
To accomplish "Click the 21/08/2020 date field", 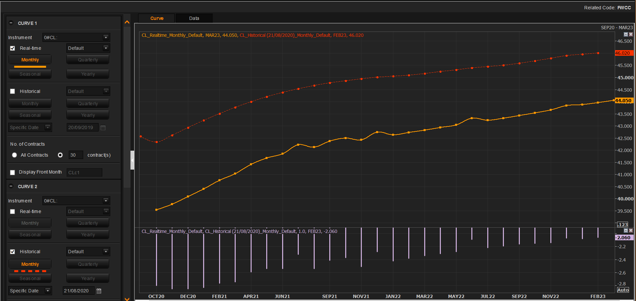I will 79,291.
